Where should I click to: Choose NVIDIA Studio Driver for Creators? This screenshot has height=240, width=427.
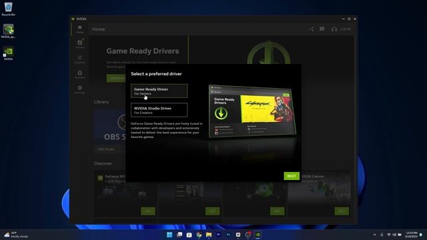[x=159, y=110]
